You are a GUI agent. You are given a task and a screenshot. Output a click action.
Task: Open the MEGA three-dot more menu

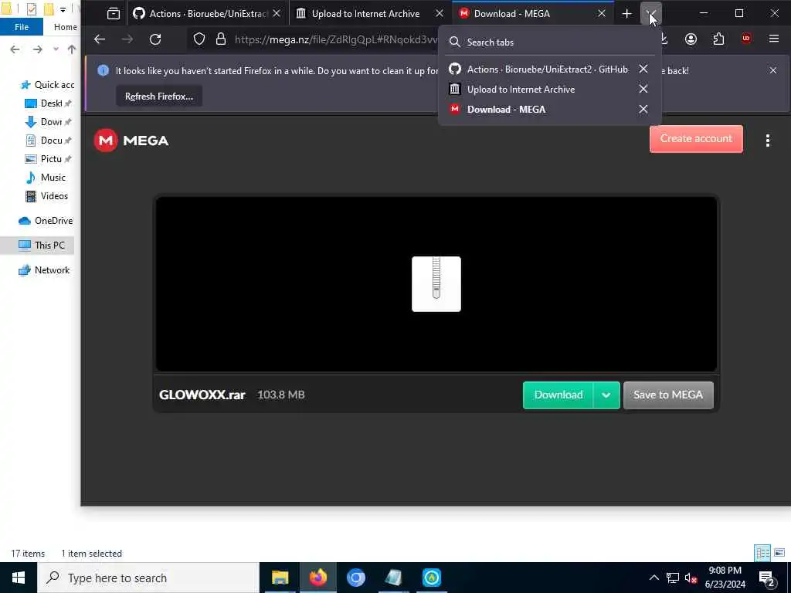coord(768,141)
